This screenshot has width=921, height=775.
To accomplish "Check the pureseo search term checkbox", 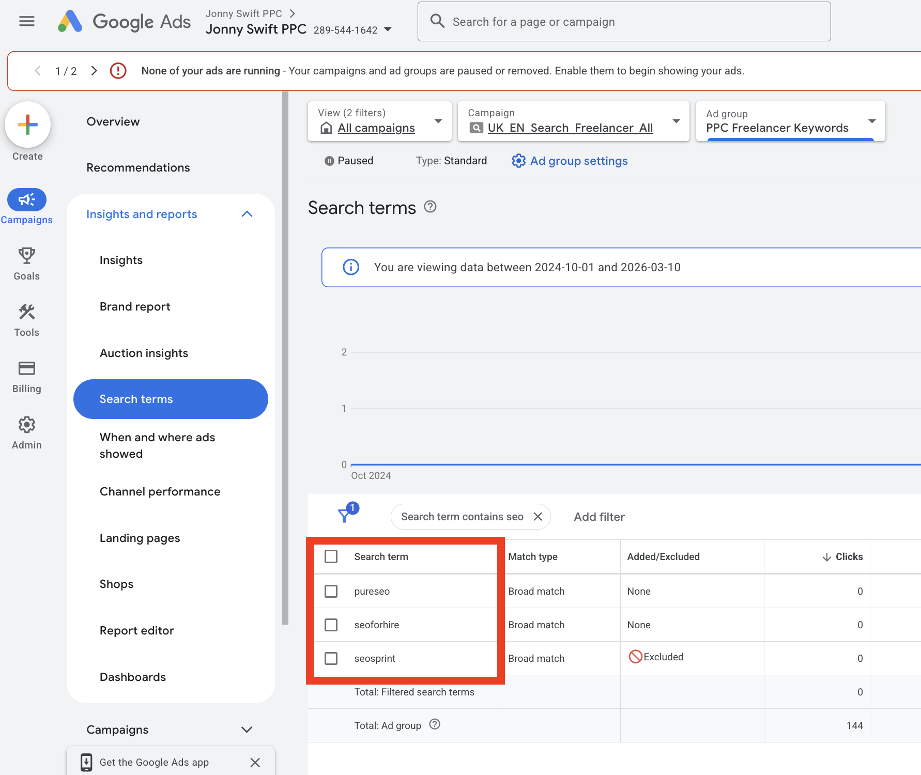I will coord(331,591).
